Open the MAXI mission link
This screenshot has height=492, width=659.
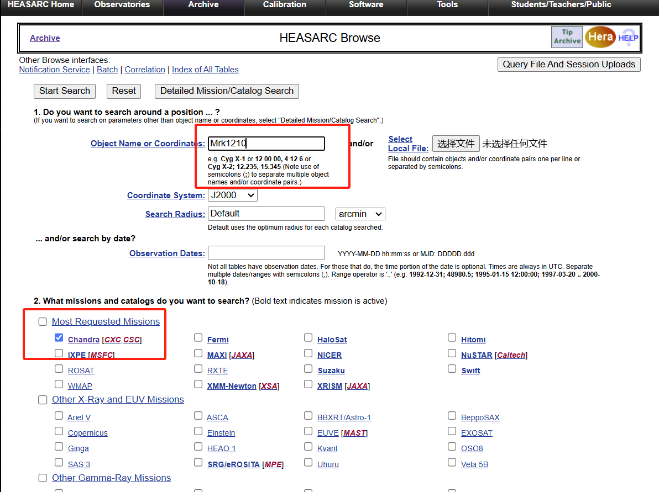coord(217,355)
